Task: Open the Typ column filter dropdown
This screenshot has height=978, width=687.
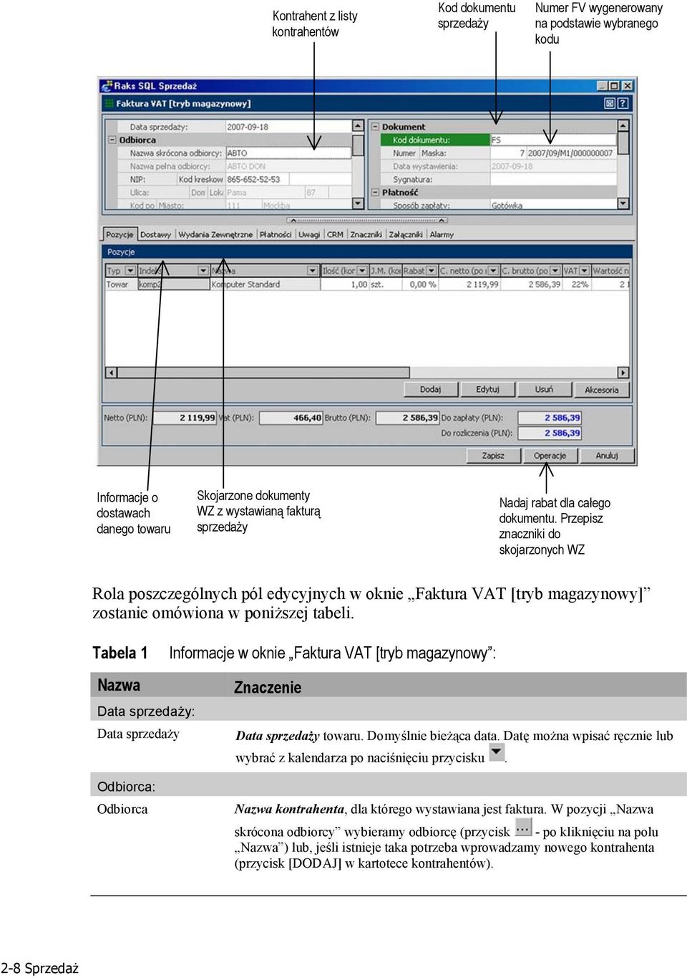Action: click(130, 271)
